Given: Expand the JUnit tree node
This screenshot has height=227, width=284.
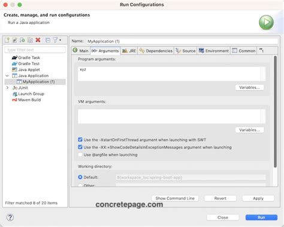Looking at the screenshot, I should [x=7, y=88].
